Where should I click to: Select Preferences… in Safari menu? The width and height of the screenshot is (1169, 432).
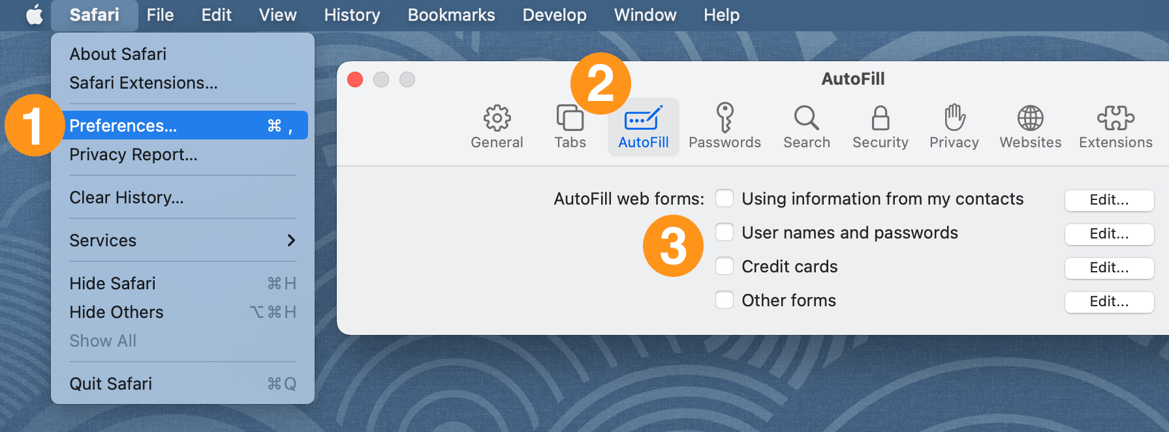(x=182, y=125)
